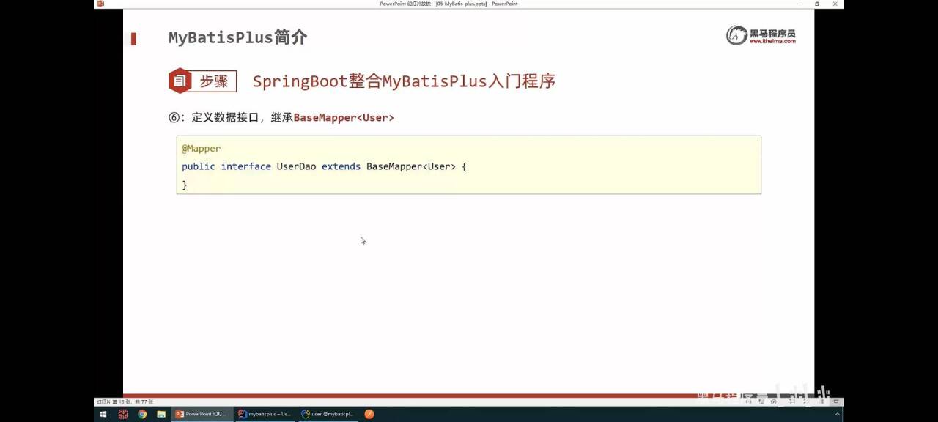Click the window title '05-MyBatis-plus.pptx'

click(x=462, y=4)
